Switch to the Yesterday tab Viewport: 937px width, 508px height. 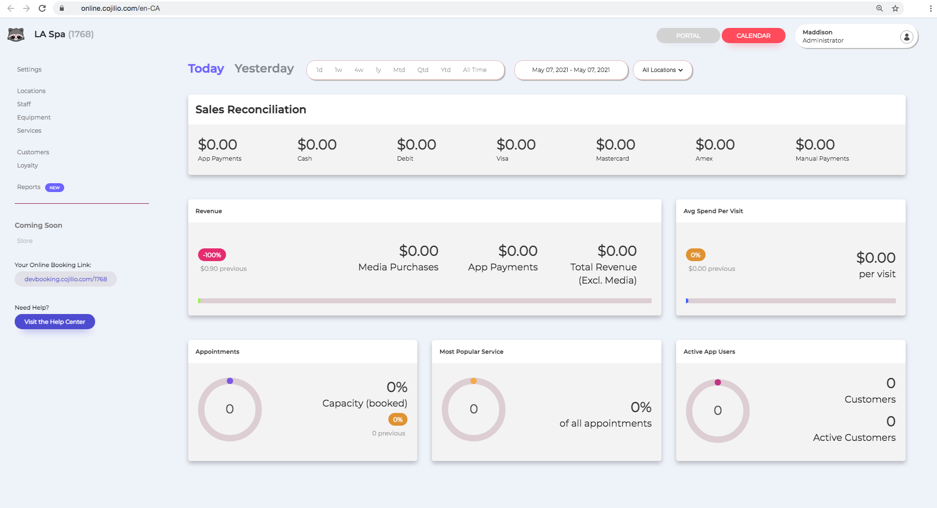click(x=264, y=69)
